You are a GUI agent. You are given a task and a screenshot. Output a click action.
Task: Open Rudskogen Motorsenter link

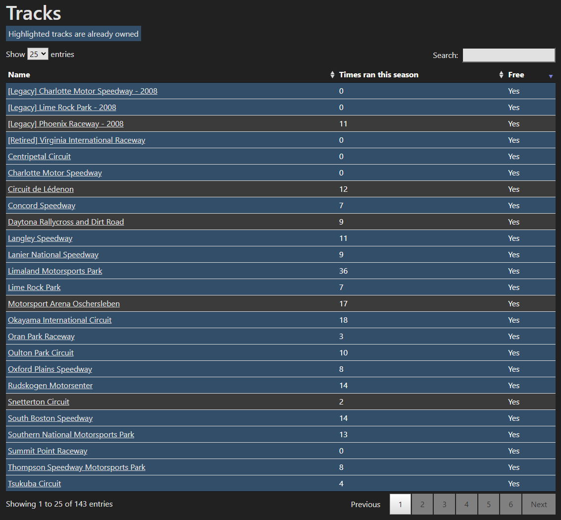pos(50,385)
